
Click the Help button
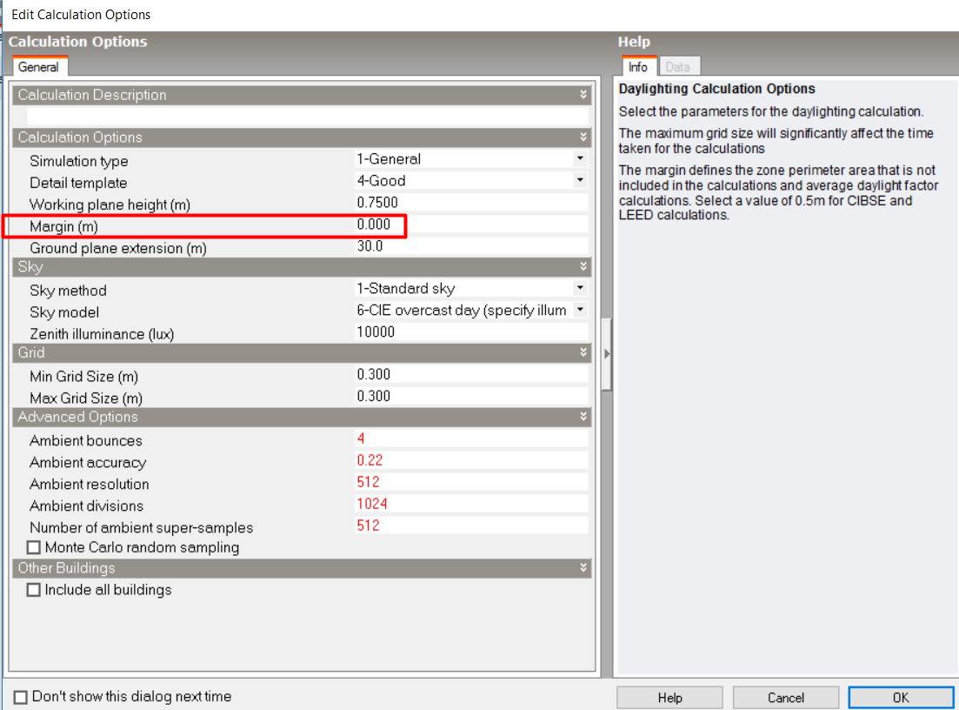pos(669,698)
